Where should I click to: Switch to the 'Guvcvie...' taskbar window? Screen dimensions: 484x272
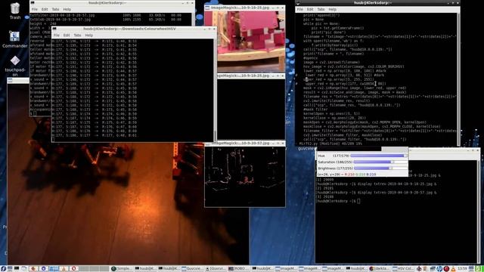point(192,269)
